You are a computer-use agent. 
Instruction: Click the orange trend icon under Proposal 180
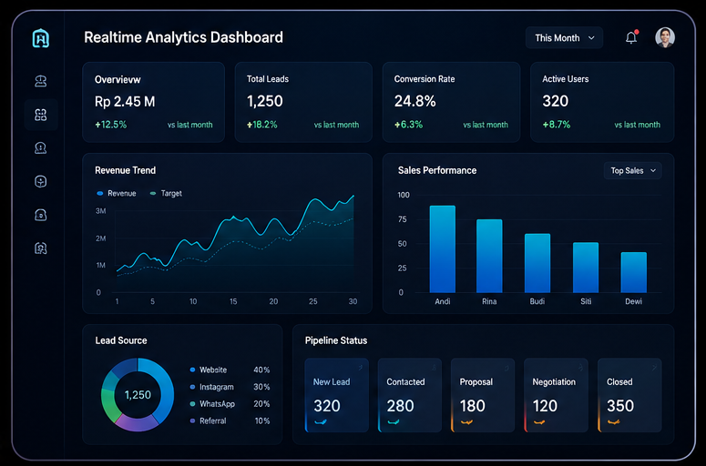[x=466, y=422]
